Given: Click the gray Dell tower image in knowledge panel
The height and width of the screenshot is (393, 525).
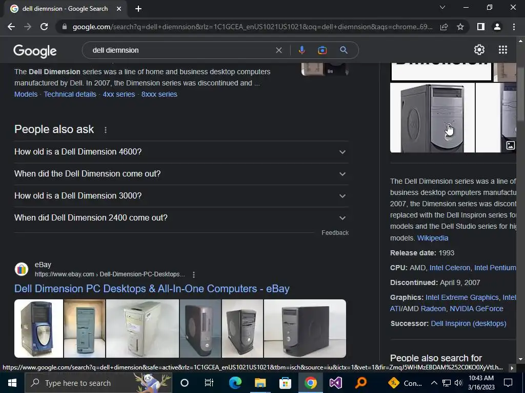Looking at the screenshot, I should (432, 118).
